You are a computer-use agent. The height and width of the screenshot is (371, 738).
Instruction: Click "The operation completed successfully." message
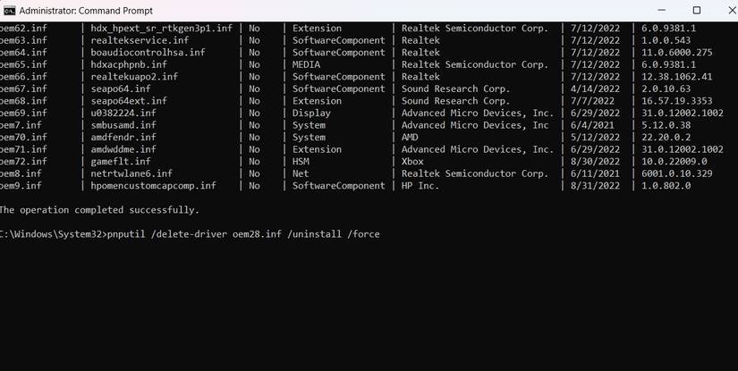tap(98, 210)
